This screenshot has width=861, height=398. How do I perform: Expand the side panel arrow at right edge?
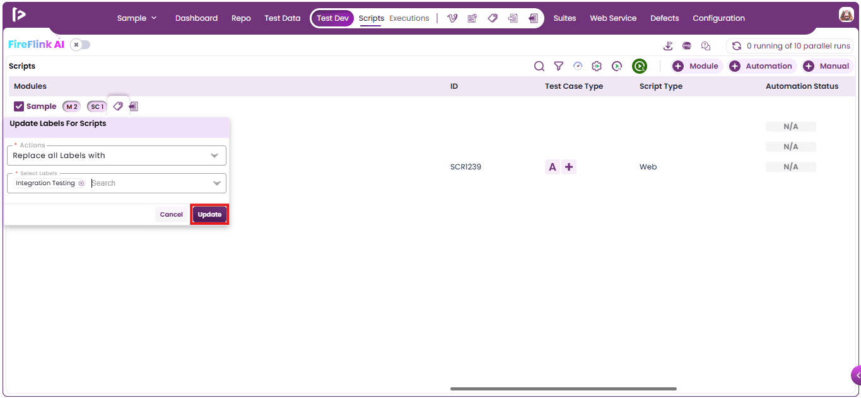857,375
